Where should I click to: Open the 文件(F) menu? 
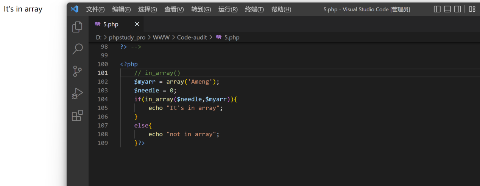point(95,9)
